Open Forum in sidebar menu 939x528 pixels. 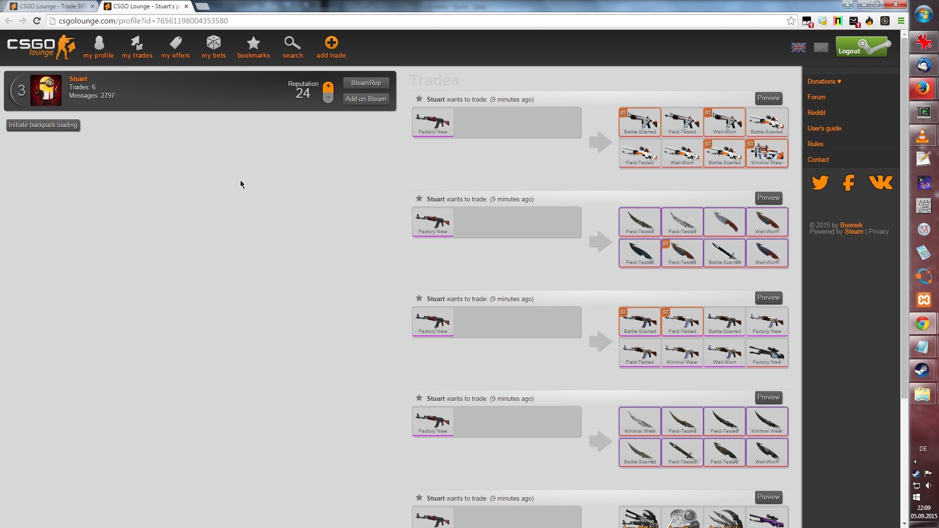tap(816, 97)
